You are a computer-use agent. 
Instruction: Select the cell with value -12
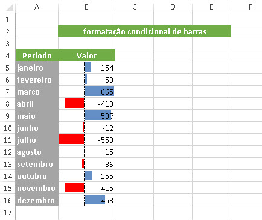click(86, 128)
